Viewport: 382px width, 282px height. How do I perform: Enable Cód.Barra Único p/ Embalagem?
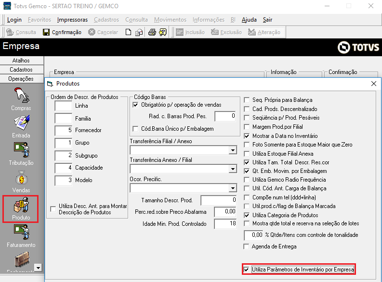[135, 129]
